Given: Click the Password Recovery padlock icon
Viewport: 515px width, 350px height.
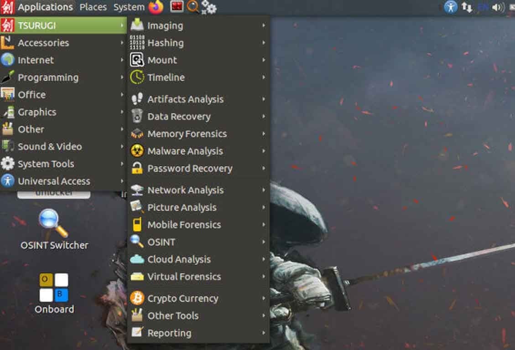Looking at the screenshot, I should 137,168.
